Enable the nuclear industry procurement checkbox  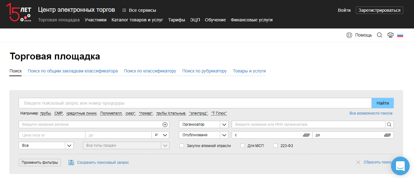point(182,145)
